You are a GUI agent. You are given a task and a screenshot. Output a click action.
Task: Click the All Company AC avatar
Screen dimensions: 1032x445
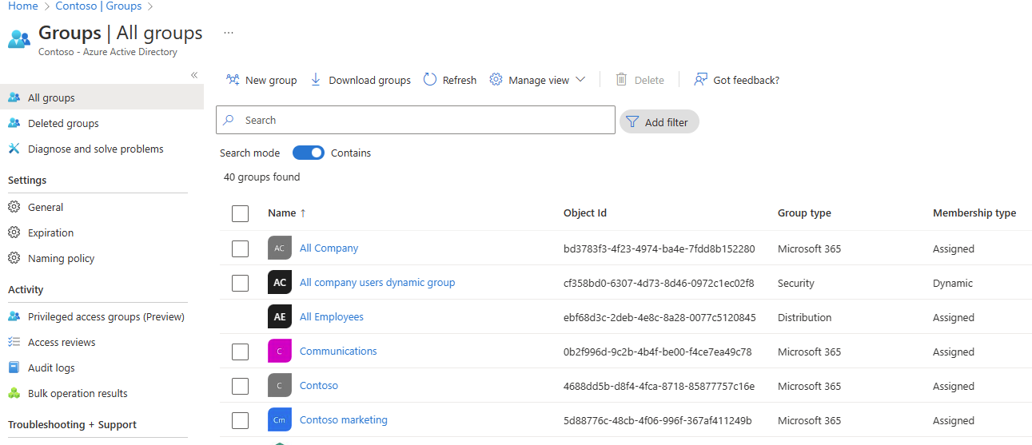(x=279, y=248)
